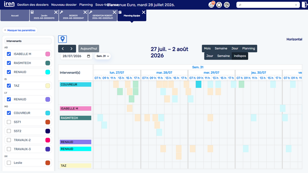Viewport: 308px width, 173px height.
Task: Open the alerts triangle icon with badge
Action: coord(211,5)
